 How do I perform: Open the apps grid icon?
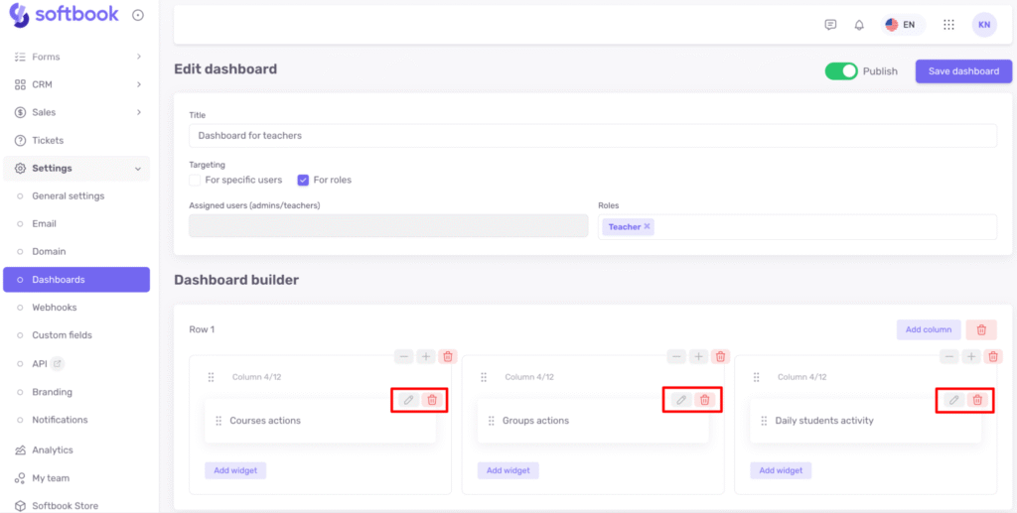(948, 25)
